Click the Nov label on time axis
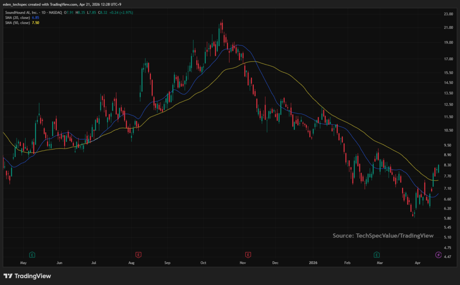460x285 pixels. 243,263
